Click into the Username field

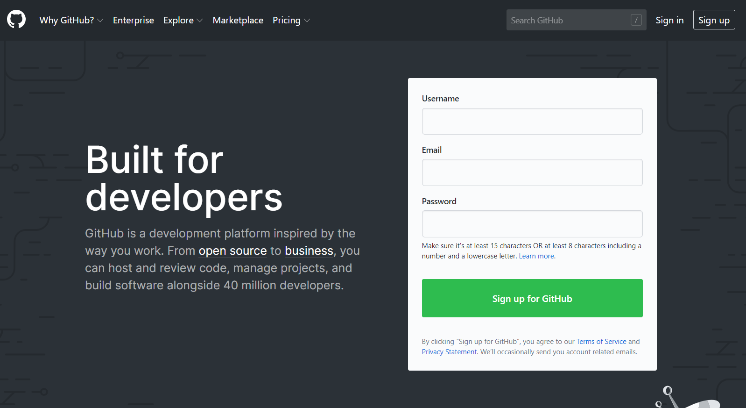[532, 122]
